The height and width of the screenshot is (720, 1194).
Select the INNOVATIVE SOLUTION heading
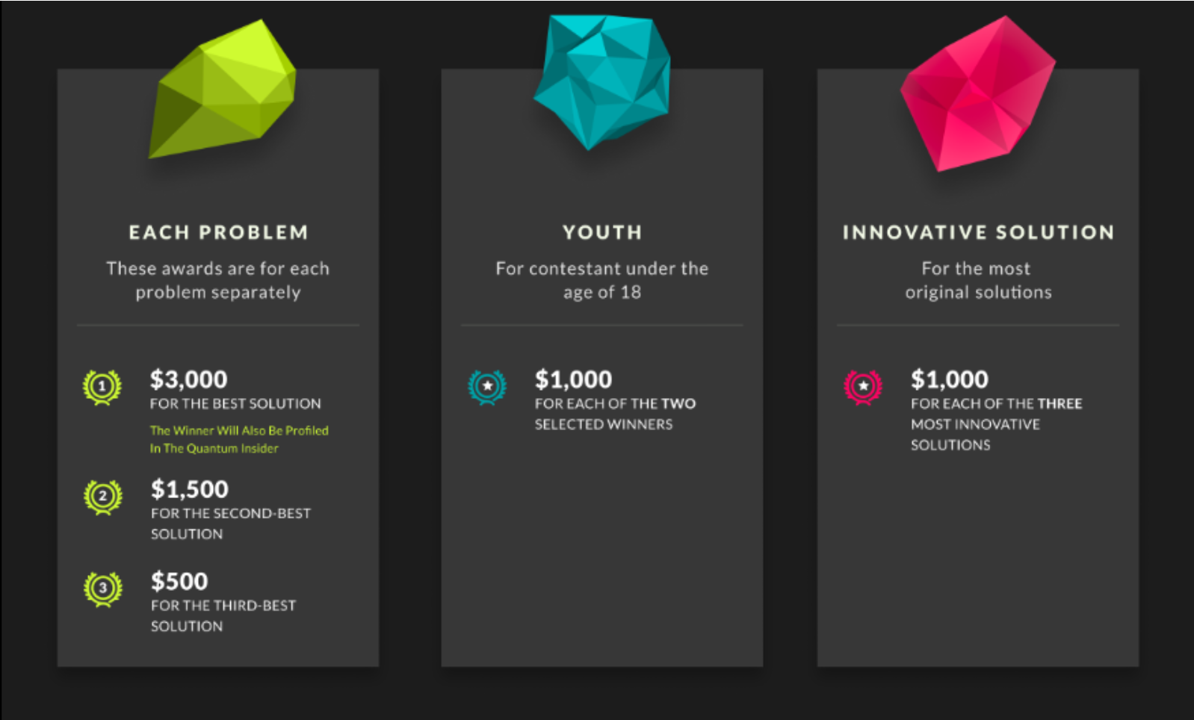[978, 232]
